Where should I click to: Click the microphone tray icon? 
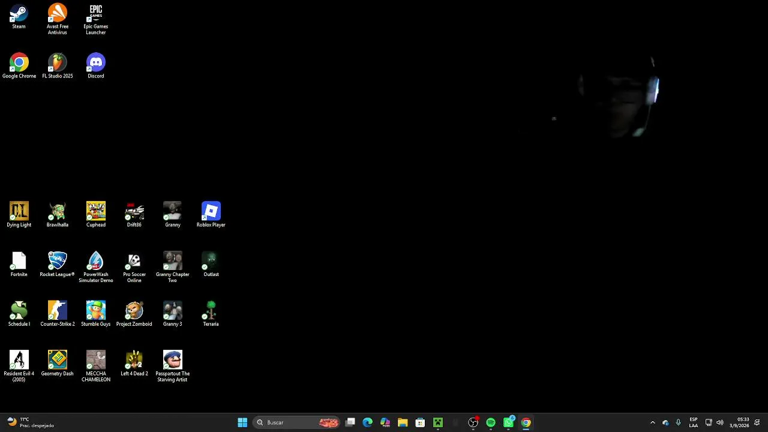(x=679, y=422)
